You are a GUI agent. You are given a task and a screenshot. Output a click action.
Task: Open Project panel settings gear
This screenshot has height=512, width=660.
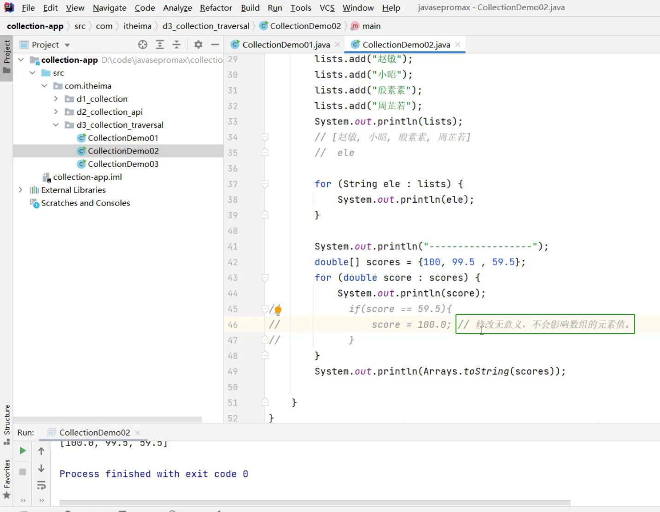pyautogui.click(x=198, y=44)
